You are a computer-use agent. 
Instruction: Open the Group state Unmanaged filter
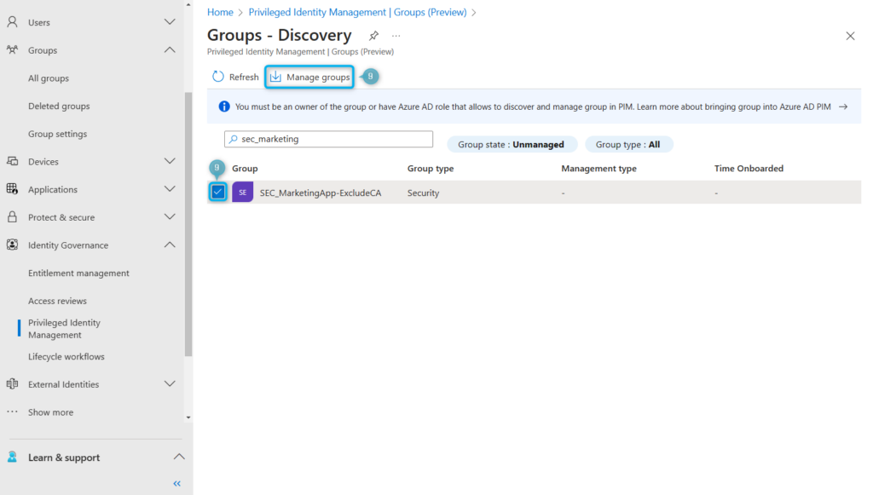[x=512, y=145]
